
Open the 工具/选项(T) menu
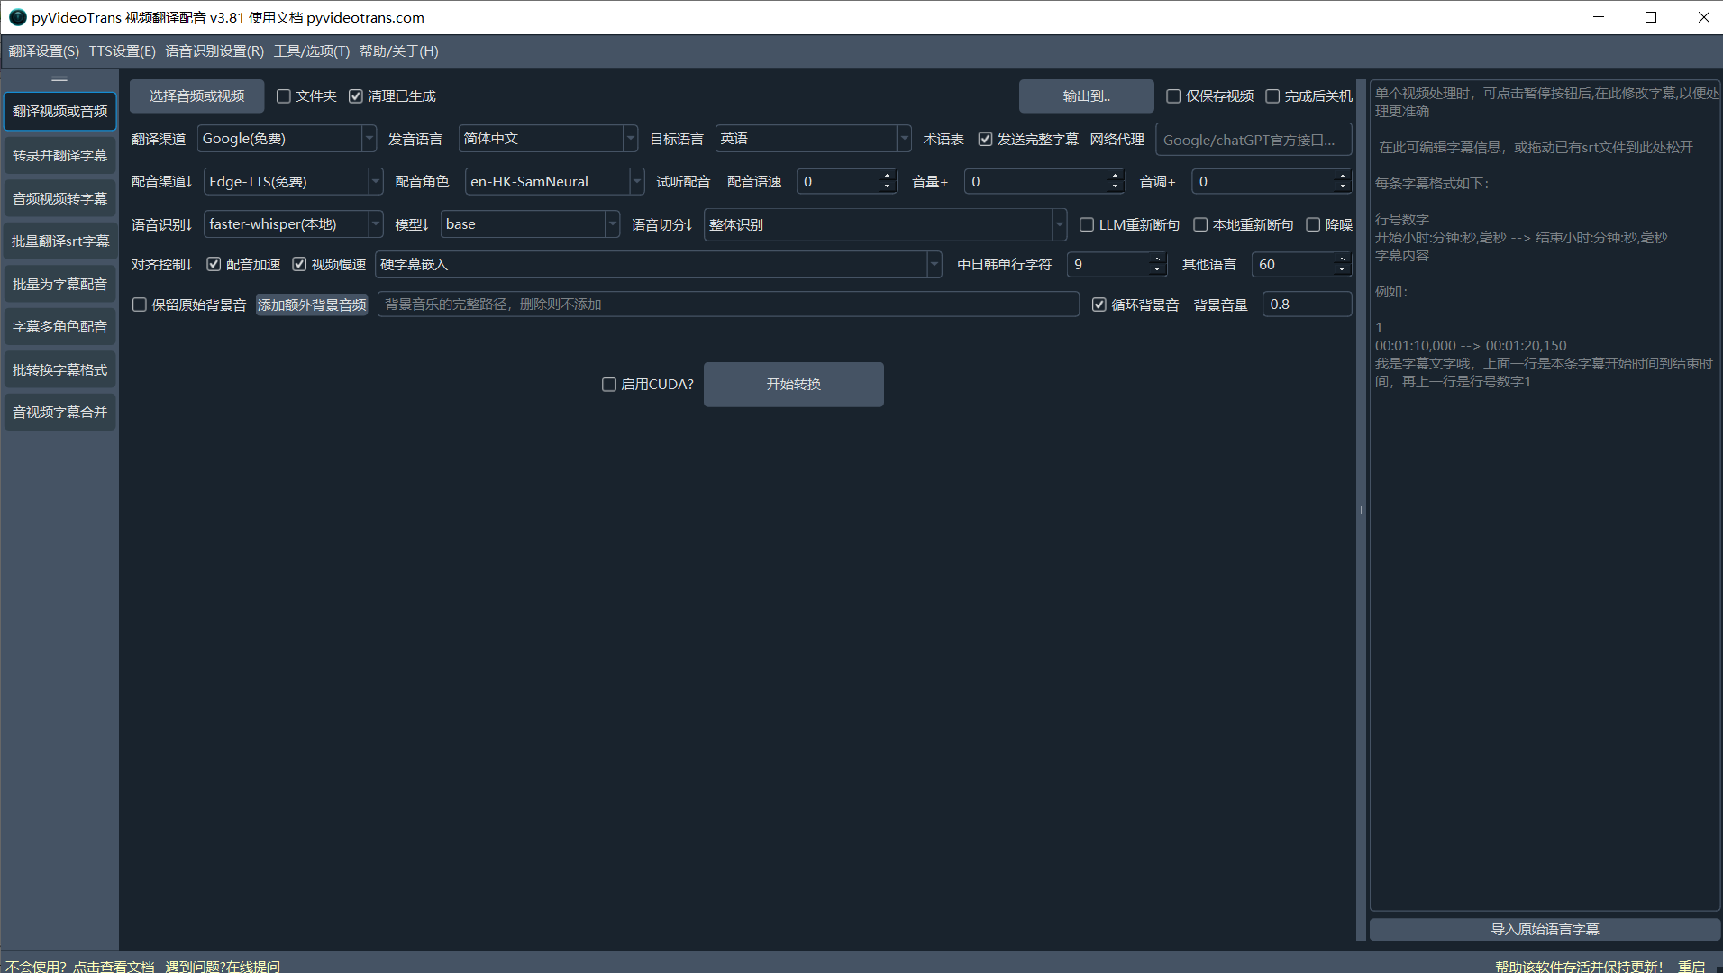[311, 51]
